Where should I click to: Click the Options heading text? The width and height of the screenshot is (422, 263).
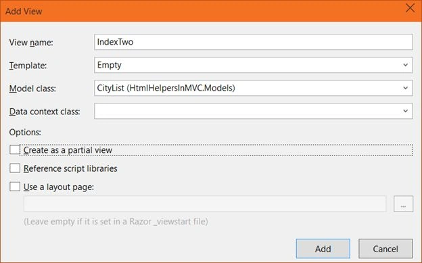coord(25,132)
